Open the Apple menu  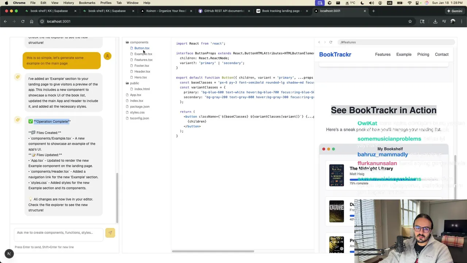(6, 3)
